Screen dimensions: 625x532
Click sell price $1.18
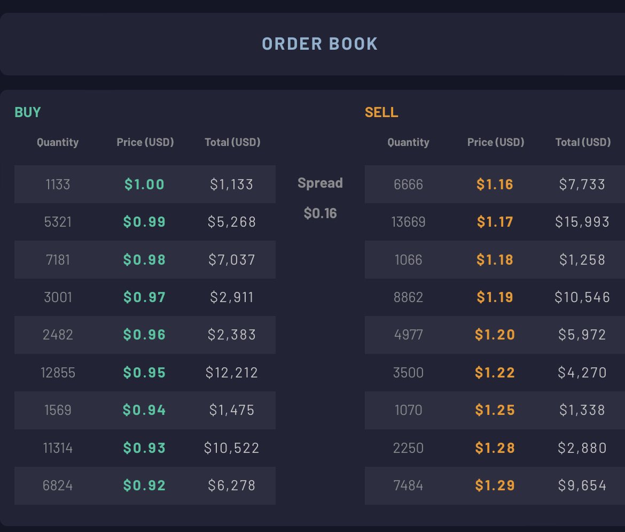coord(495,260)
